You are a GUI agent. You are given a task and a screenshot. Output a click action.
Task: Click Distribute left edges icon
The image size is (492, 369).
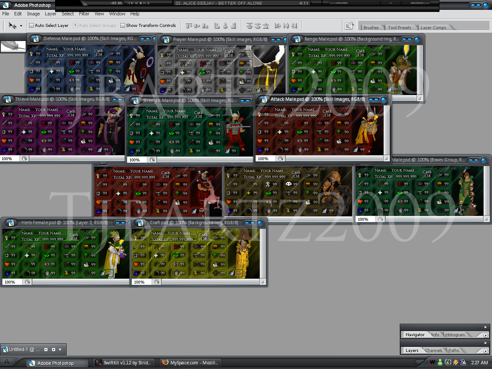click(278, 26)
